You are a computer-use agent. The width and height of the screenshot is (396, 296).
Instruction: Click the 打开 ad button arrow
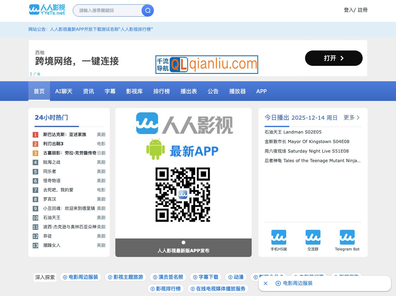pyautogui.click(x=342, y=58)
